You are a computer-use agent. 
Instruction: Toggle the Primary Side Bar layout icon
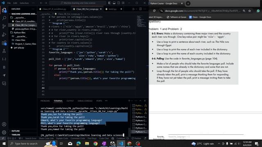(x=110, y=3)
